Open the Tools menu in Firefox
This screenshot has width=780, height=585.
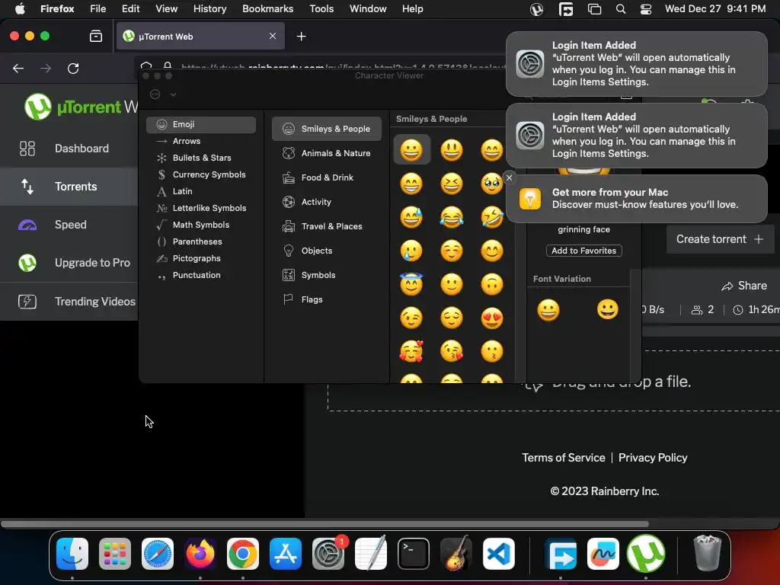pos(321,9)
